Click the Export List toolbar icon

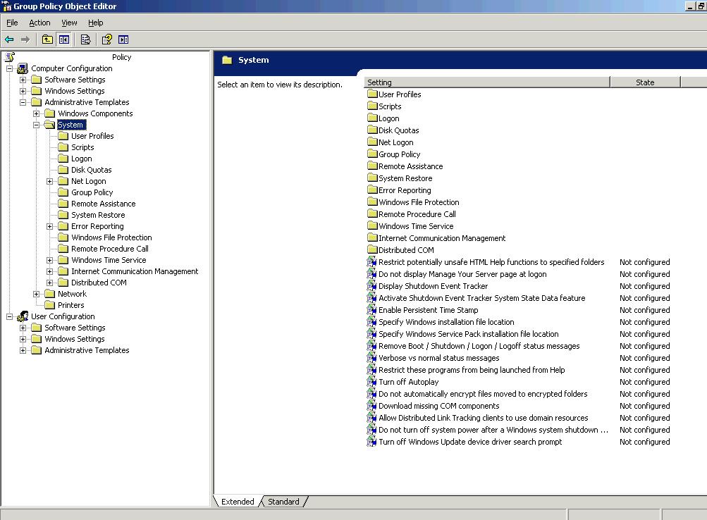pos(85,39)
